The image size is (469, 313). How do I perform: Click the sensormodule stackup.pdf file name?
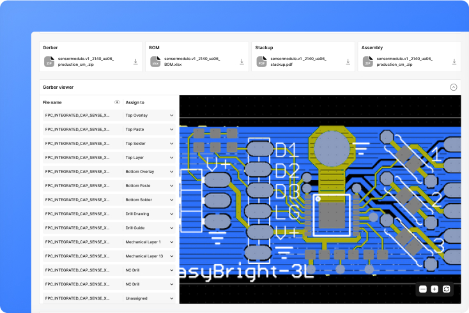[298, 61]
